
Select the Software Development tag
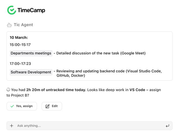31,72
